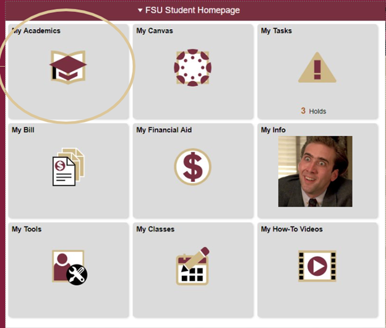This screenshot has height=328, width=386.
Task: Click the FSU Student Homepage title
Action: click(x=193, y=11)
